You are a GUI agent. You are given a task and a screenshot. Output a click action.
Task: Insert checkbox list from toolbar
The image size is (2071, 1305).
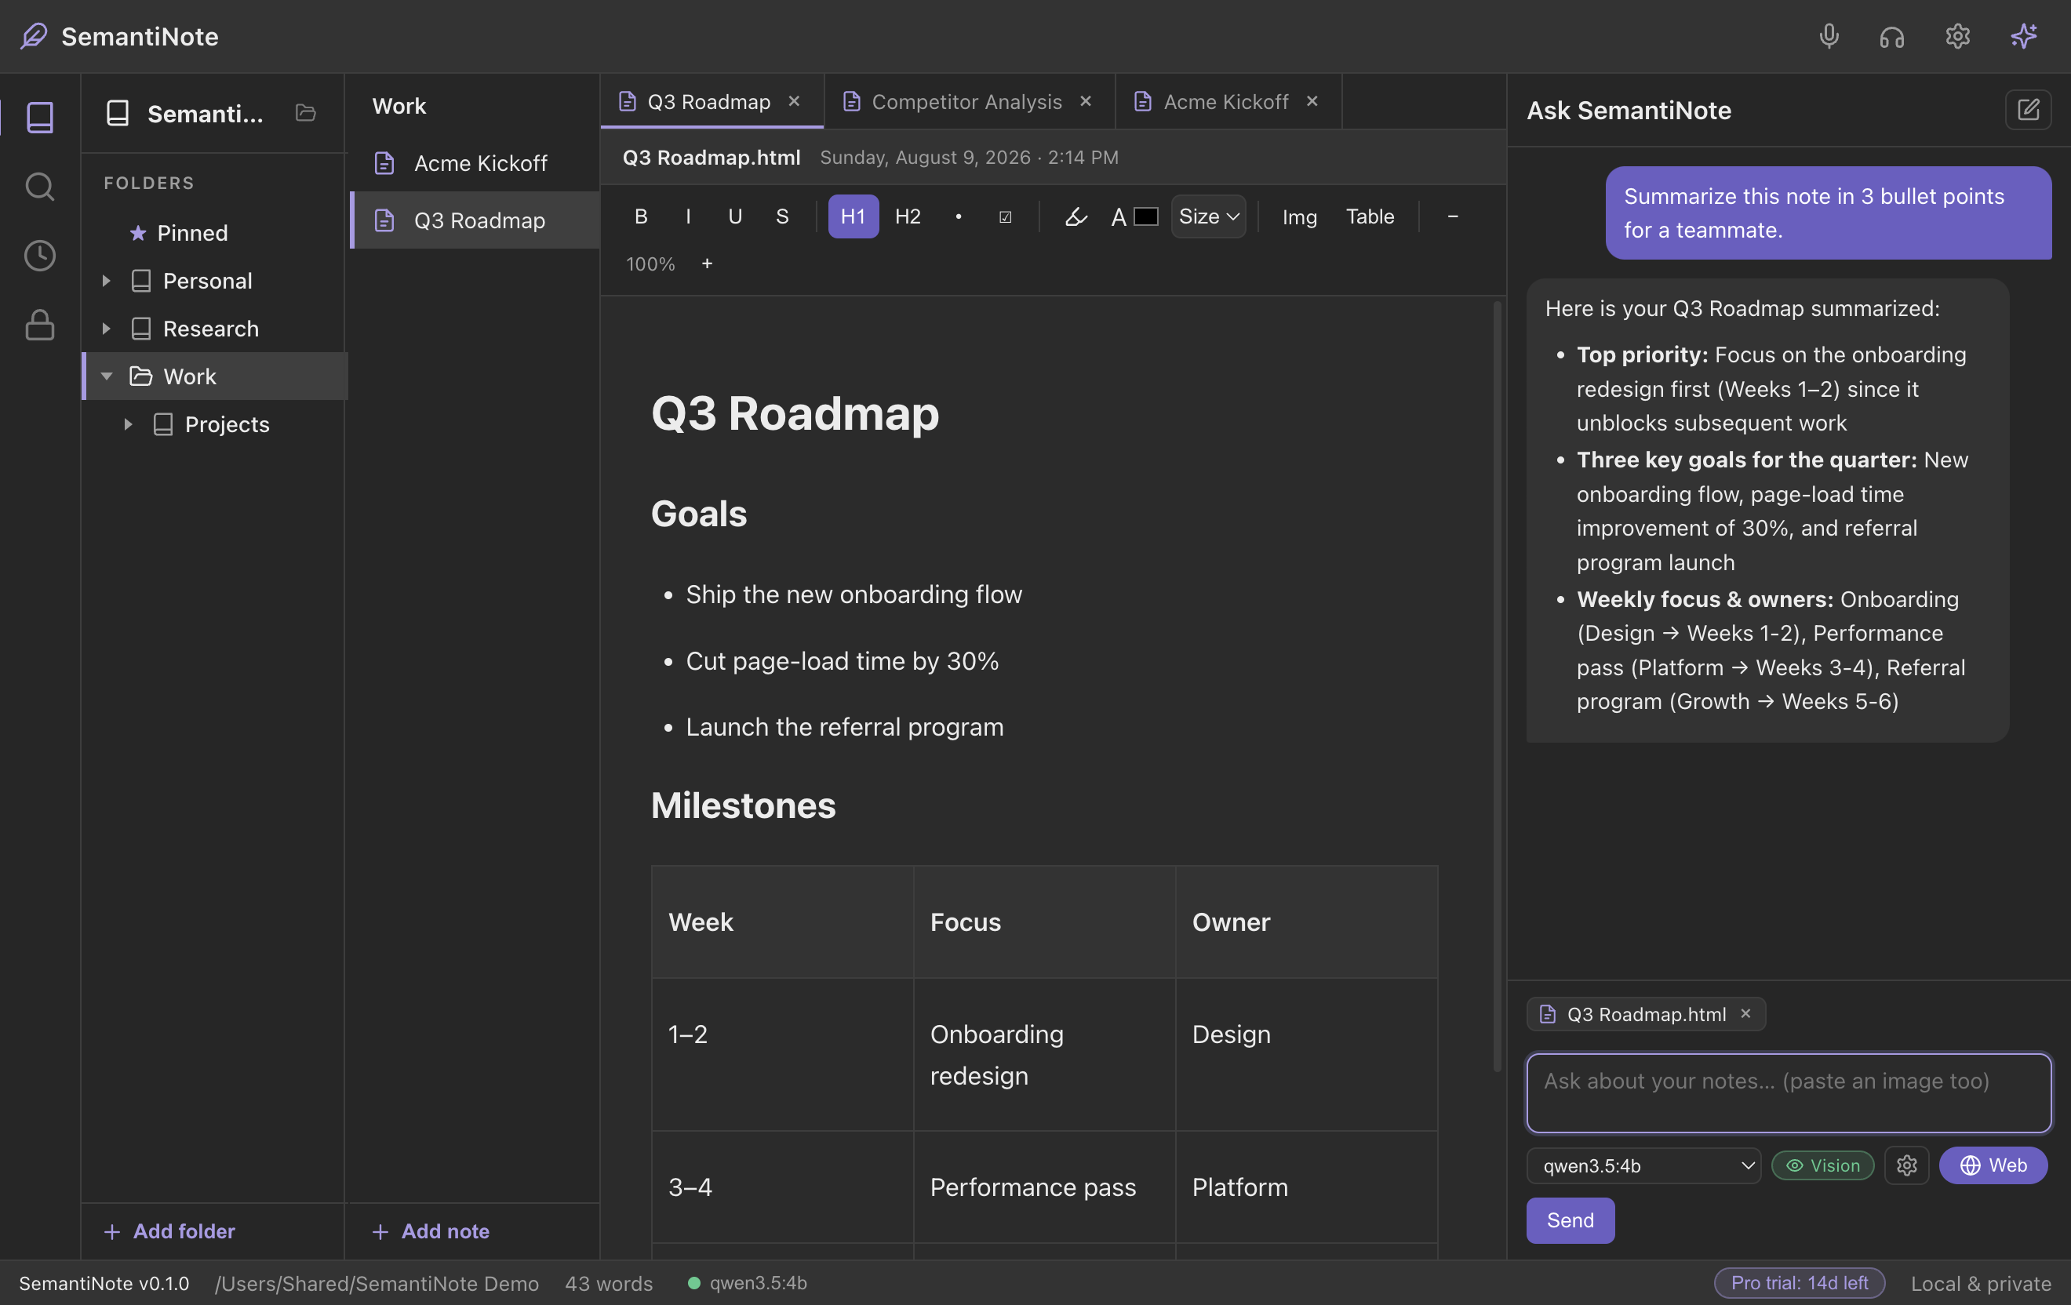1005,216
